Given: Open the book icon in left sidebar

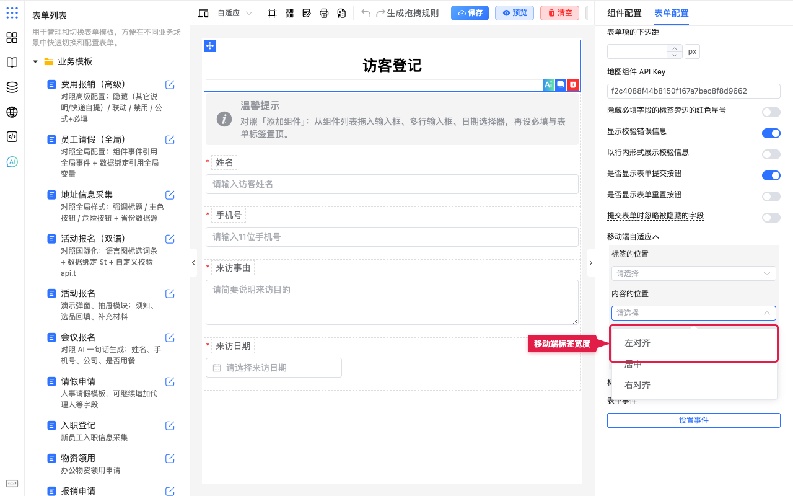Looking at the screenshot, I should pyautogui.click(x=12, y=63).
